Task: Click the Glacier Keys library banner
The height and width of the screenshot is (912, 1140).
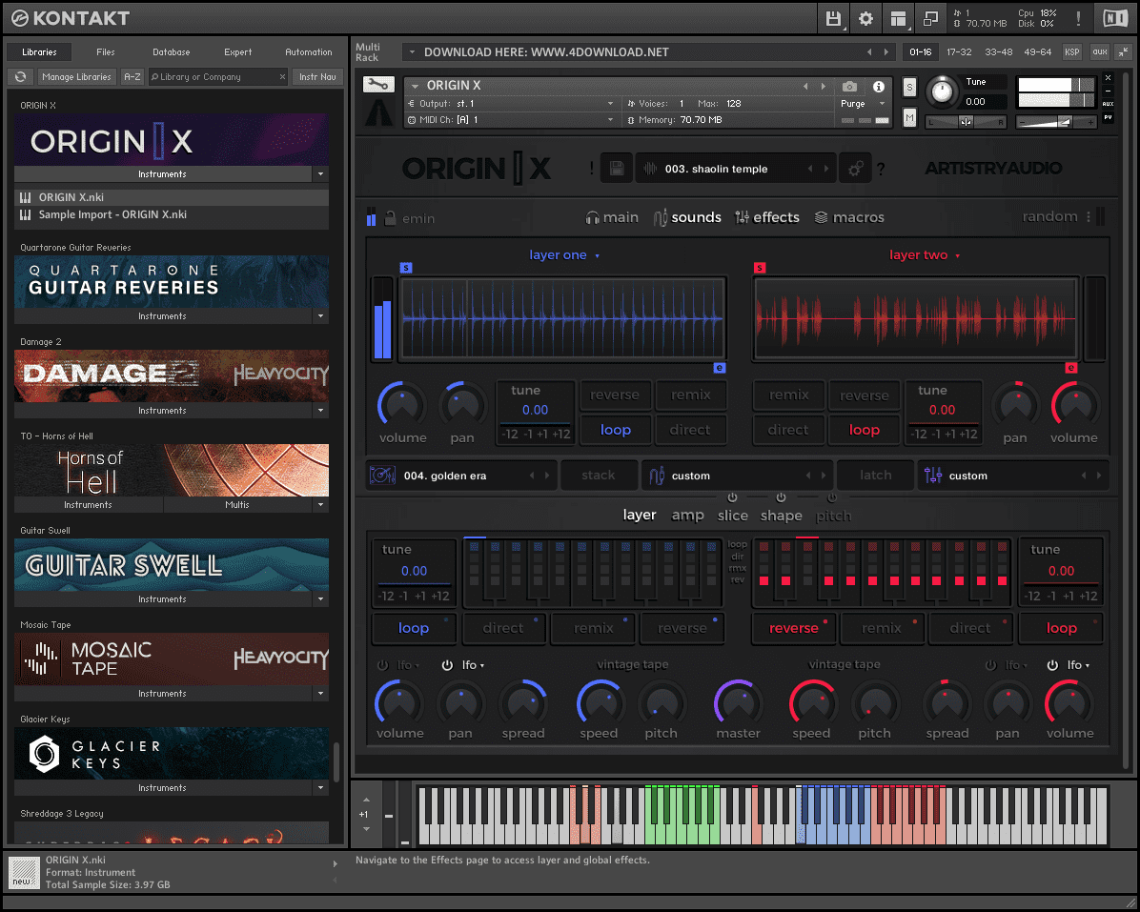Action: point(172,753)
